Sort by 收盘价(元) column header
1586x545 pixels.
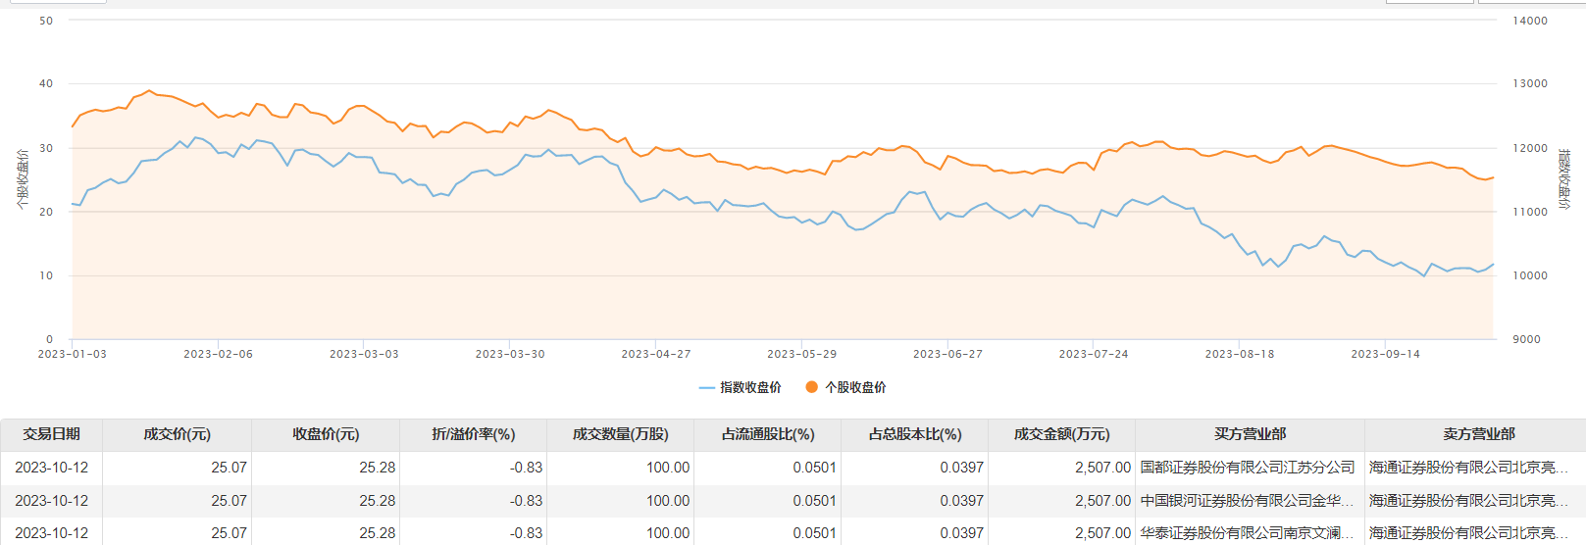coord(326,434)
